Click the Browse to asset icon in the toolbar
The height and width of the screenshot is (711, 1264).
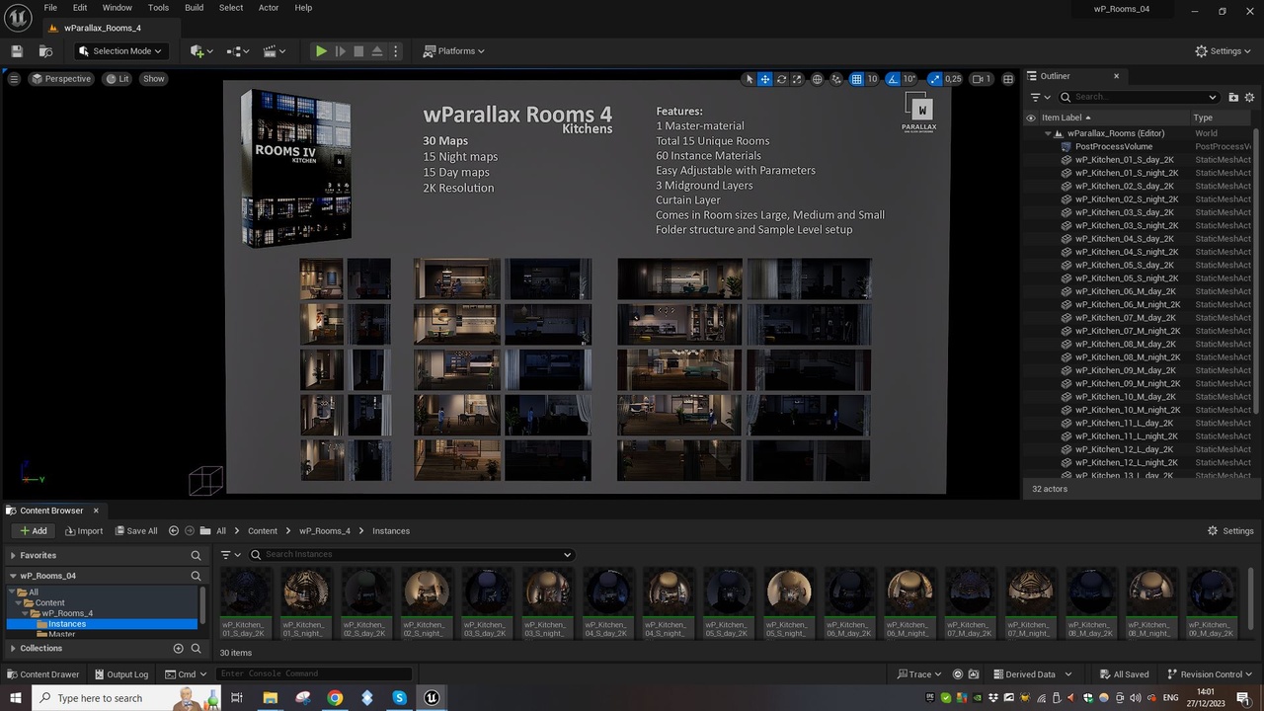45,51
